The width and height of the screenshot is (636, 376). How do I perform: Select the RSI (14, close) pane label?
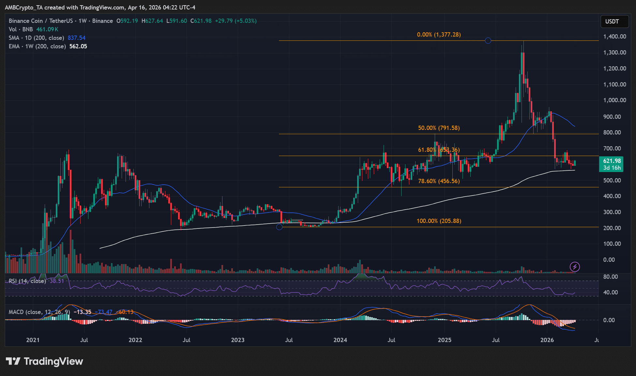tap(27, 281)
